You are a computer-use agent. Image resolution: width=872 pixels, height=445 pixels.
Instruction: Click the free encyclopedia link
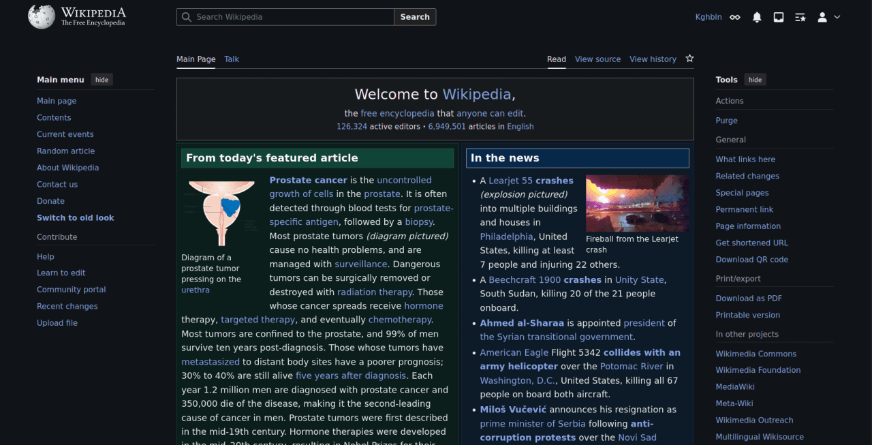tap(397, 114)
